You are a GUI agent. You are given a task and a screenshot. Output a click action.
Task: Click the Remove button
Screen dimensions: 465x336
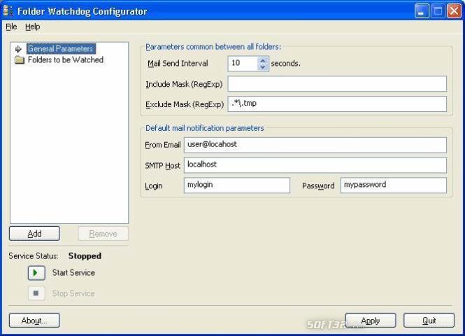103,234
